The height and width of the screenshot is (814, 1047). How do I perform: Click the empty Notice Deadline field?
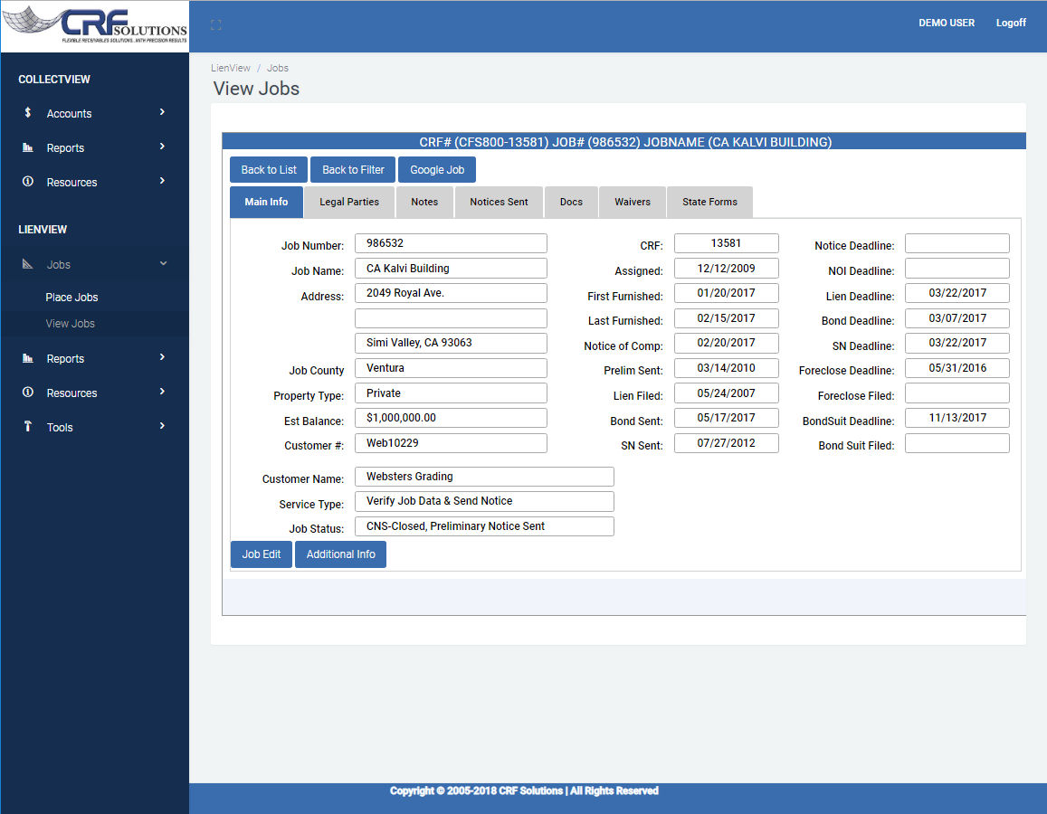pos(957,243)
